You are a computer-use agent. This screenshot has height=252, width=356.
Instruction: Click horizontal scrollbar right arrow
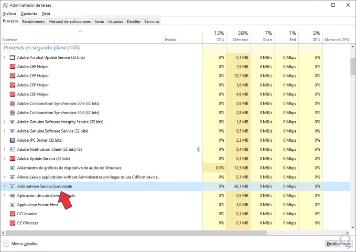click(x=347, y=233)
